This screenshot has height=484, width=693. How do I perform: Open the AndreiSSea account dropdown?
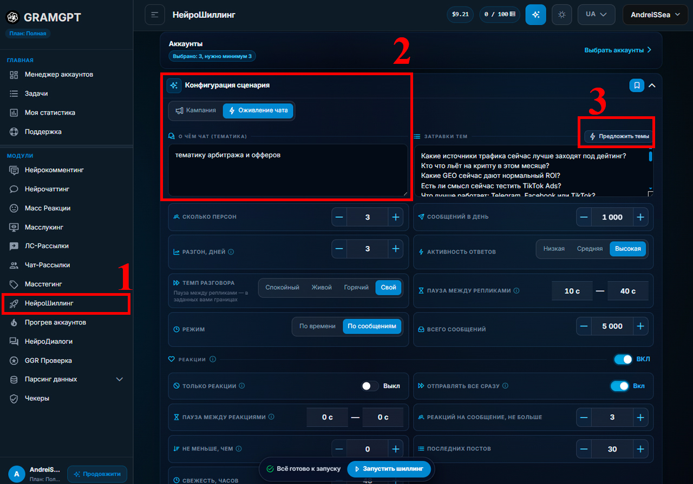[x=655, y=15]
